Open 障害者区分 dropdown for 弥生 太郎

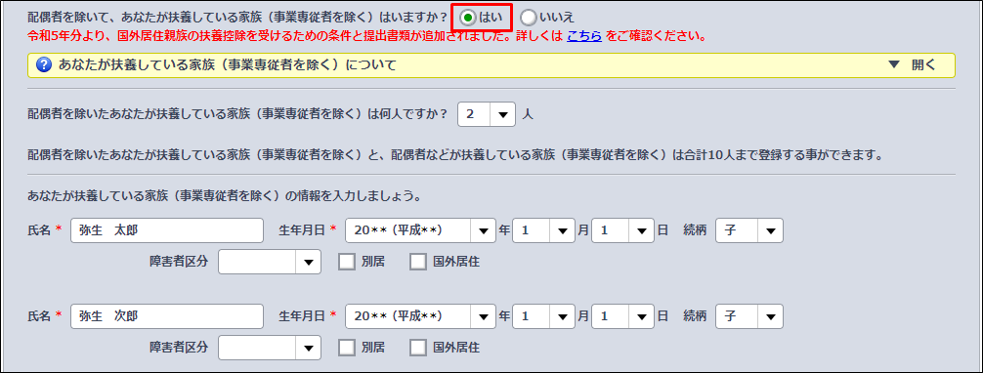[x=270, y=262]
